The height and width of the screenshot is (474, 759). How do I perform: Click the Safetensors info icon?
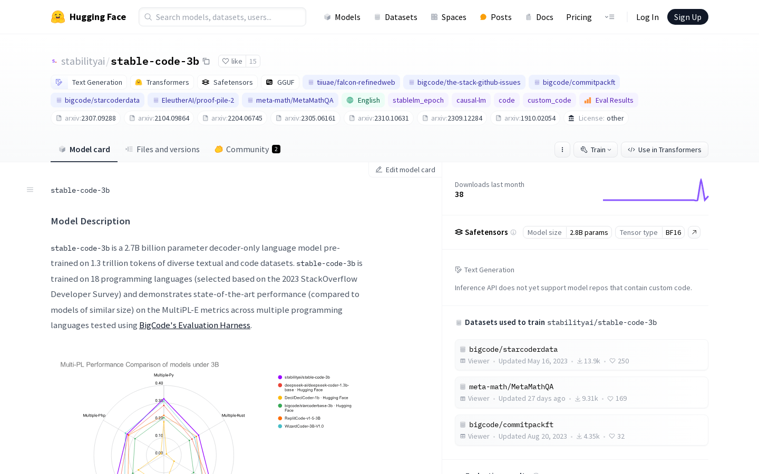coord(513,232)
